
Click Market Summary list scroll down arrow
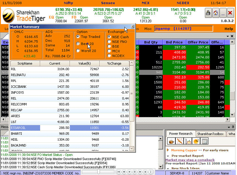132,148
